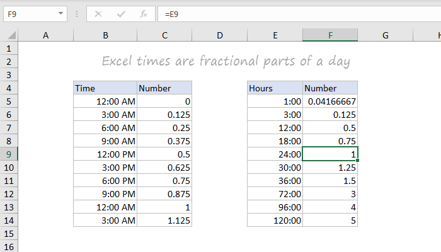Select the cell B13 showing 12:00 AM
The width and height of the screenshot is (441, 252).
(x=105, y=207)
